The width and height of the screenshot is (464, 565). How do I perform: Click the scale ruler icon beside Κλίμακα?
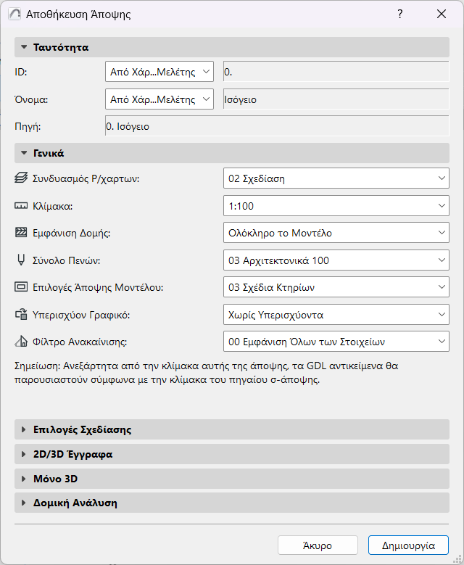click(x=21, y=206)
